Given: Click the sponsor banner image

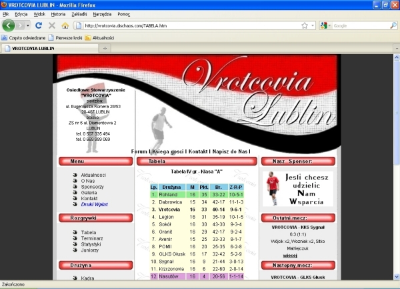Looking at the screenshot, I should coord(298,189).
